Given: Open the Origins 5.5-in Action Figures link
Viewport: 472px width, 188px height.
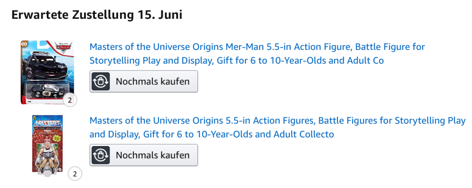Looking at the screenshot, I should pos(278,127).
